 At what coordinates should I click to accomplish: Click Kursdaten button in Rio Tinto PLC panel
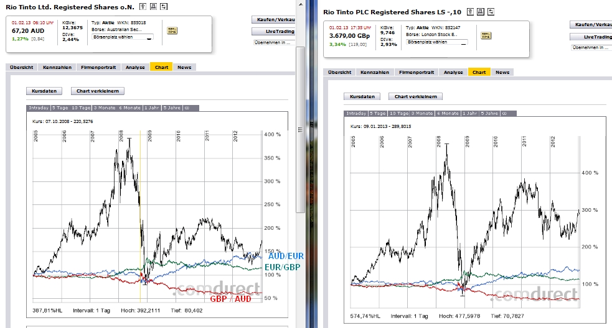tap(362, 97)
